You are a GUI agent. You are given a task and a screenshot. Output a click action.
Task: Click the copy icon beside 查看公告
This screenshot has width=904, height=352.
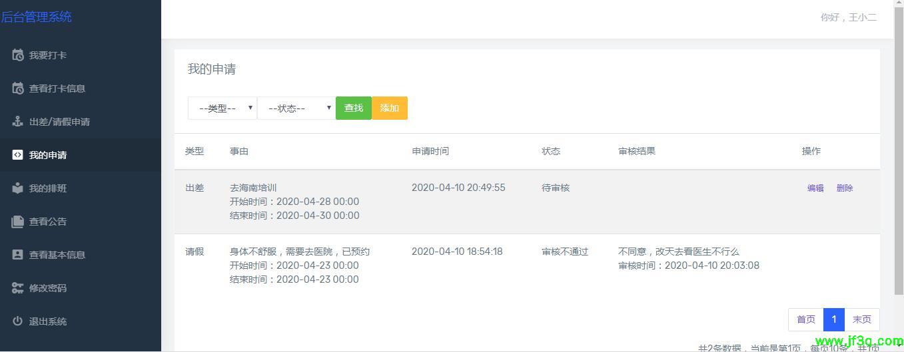pyautogui.click(x=18, y=222)
